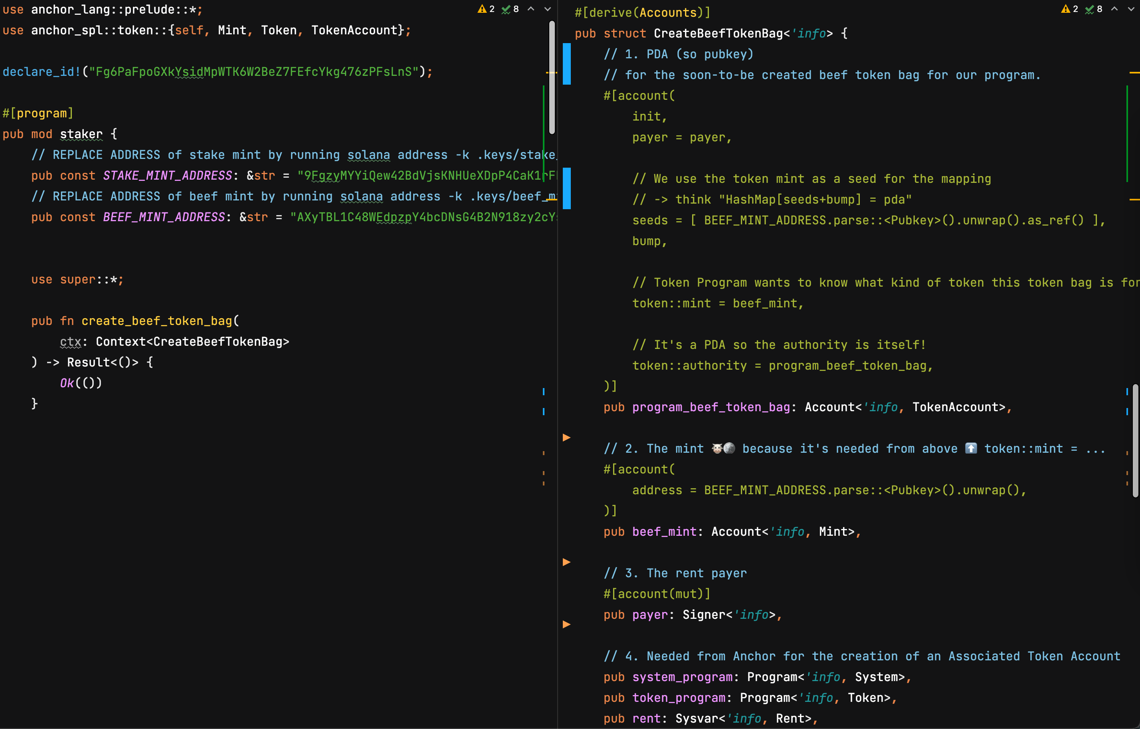
Task: Click the yellow stripe mark beside the right pane's 'for the soon-to-be' comment
Action: coord(1134,72)
